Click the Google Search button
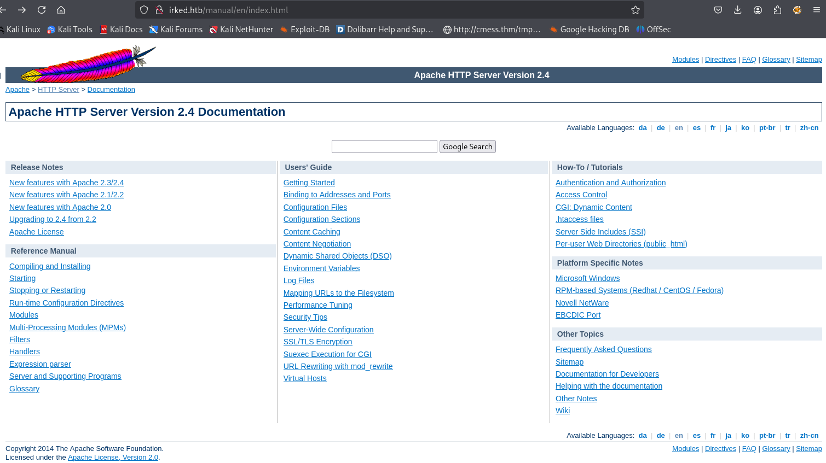This screenshot has height=463, width=826. [x=467, y=146]
